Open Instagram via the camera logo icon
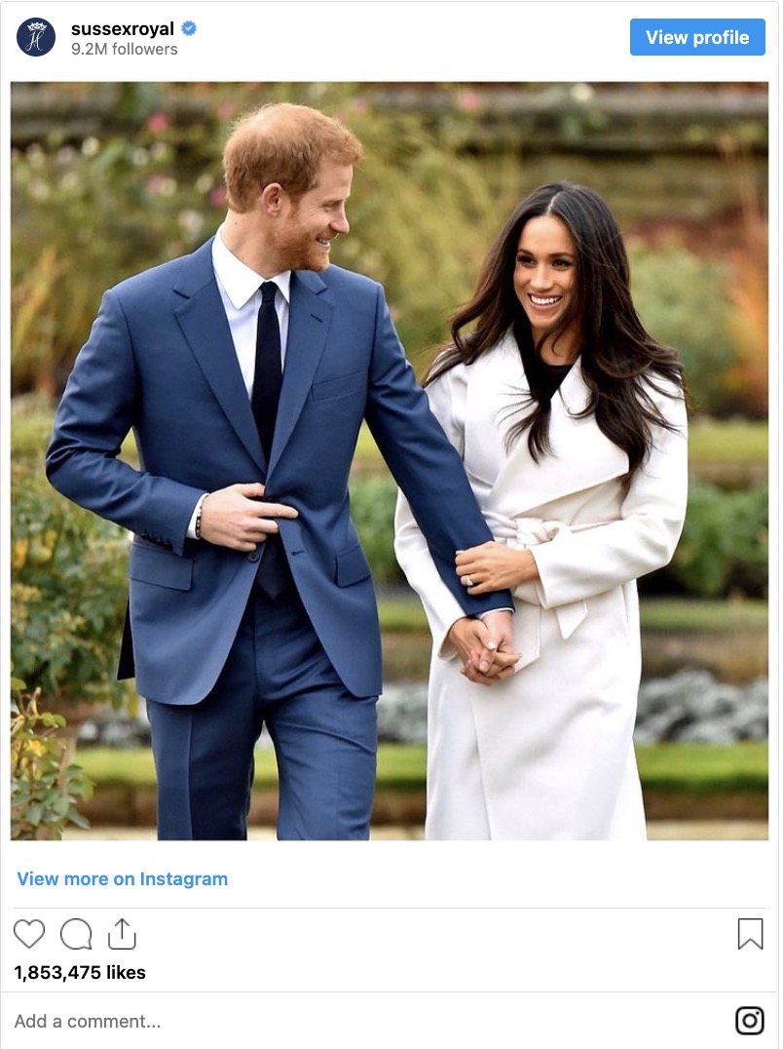 (750, 1020)
